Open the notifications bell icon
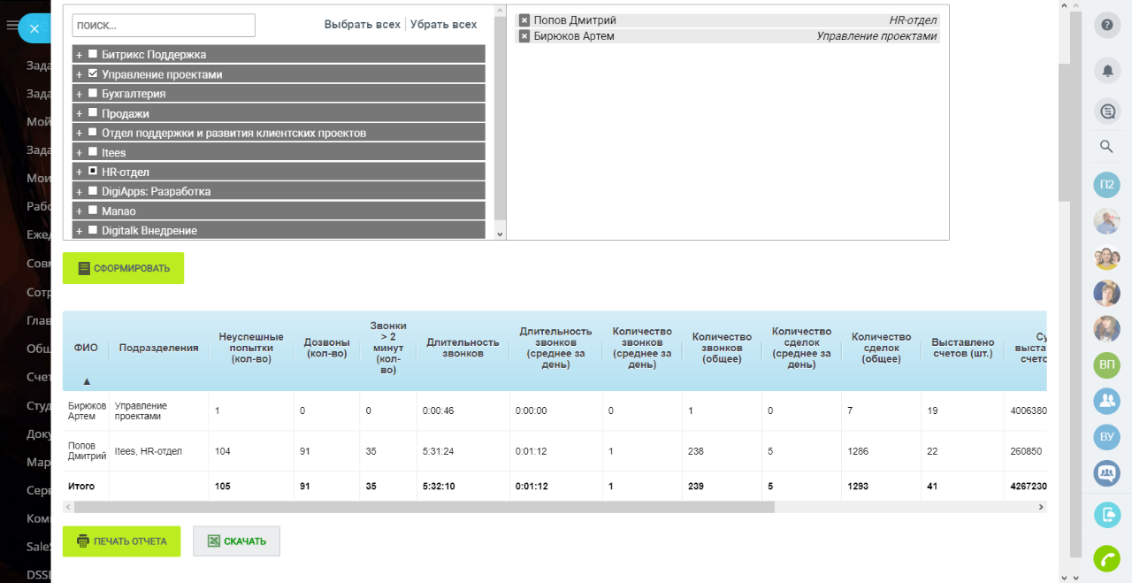Image resolution: width=1132 pixels, height=583 pixels. click(x=1106, y=70)
